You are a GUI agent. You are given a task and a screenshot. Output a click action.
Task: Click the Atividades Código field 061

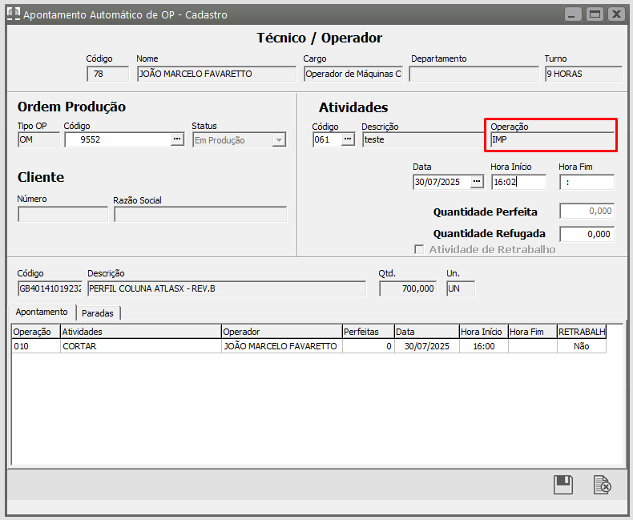coord(326,139)
